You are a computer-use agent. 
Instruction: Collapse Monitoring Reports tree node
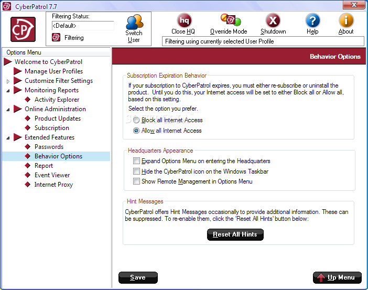click(x=8, y=91)
